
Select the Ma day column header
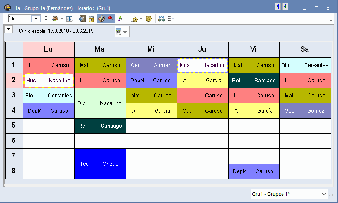click(x=100, y=49)
